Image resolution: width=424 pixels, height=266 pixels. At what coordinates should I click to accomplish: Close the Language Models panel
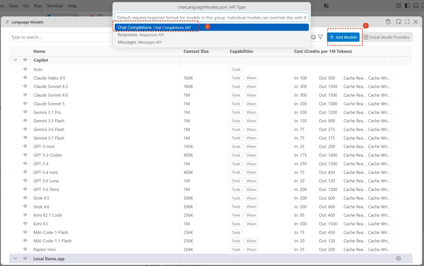coord(416,22)
